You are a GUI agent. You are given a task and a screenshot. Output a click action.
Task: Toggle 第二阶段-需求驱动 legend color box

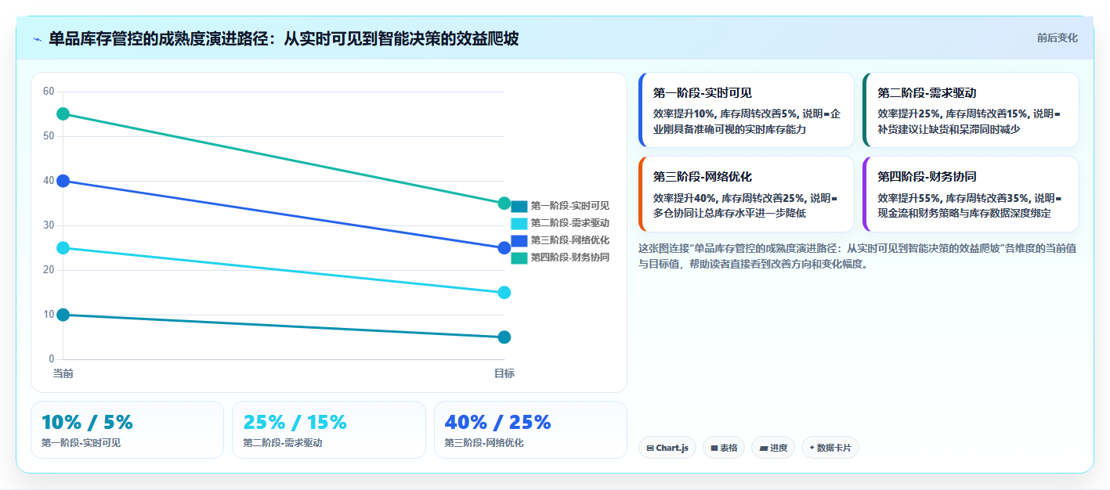519,223
